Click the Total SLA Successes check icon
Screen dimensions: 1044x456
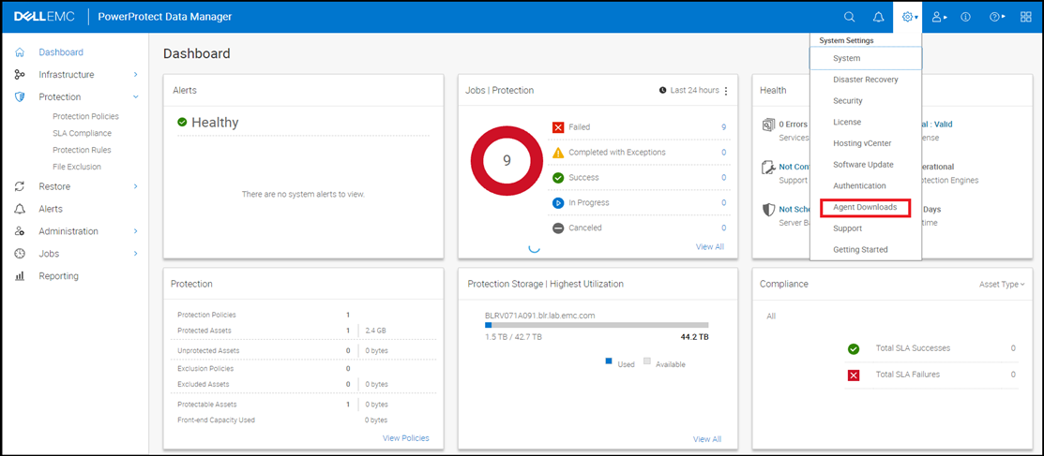(854, 348)
